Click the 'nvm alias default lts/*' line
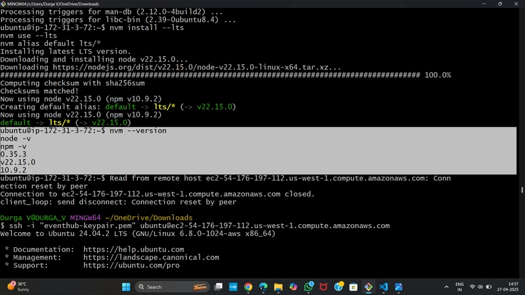Viewport: 525px width, 295px height. click(x=51, y=43)
